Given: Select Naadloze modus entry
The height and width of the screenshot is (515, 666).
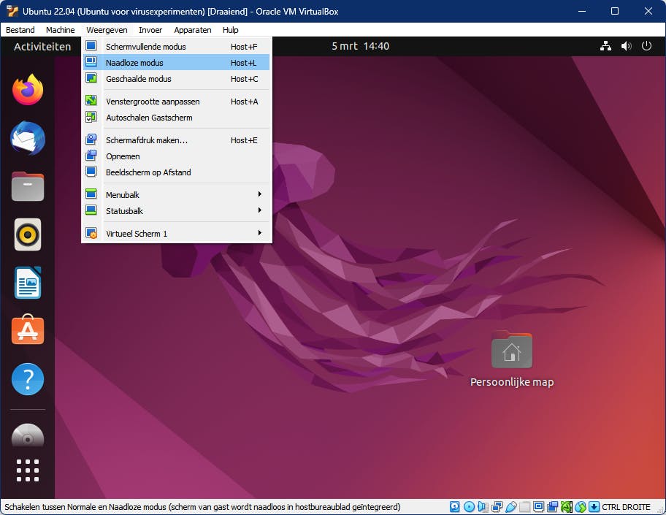Looking at the screenshot, I should (177, 63).
